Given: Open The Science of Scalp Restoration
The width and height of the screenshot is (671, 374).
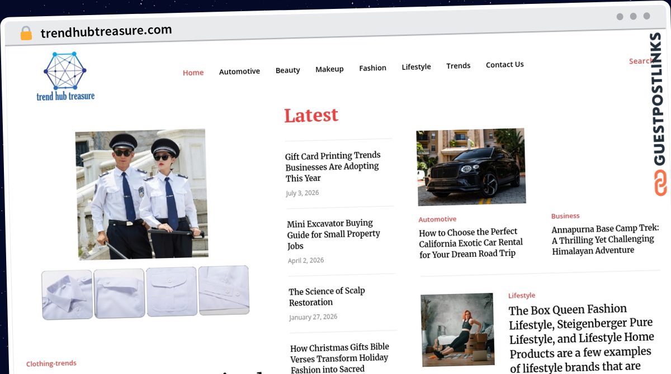Looking at the screenshot, I should pos(327,297).
